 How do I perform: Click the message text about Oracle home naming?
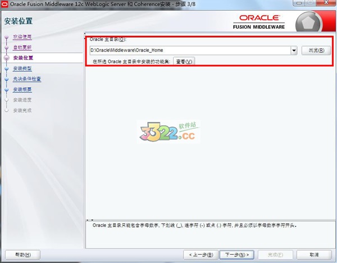click(194, 225)
